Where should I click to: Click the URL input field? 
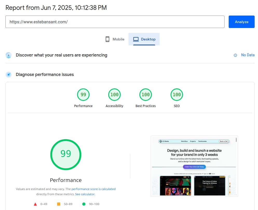coord(115,22)
